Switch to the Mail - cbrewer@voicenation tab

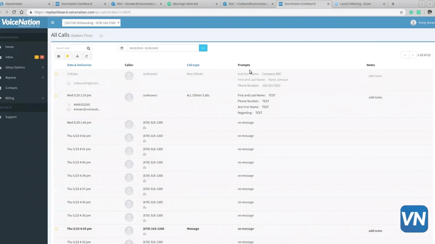click(136, 4)
